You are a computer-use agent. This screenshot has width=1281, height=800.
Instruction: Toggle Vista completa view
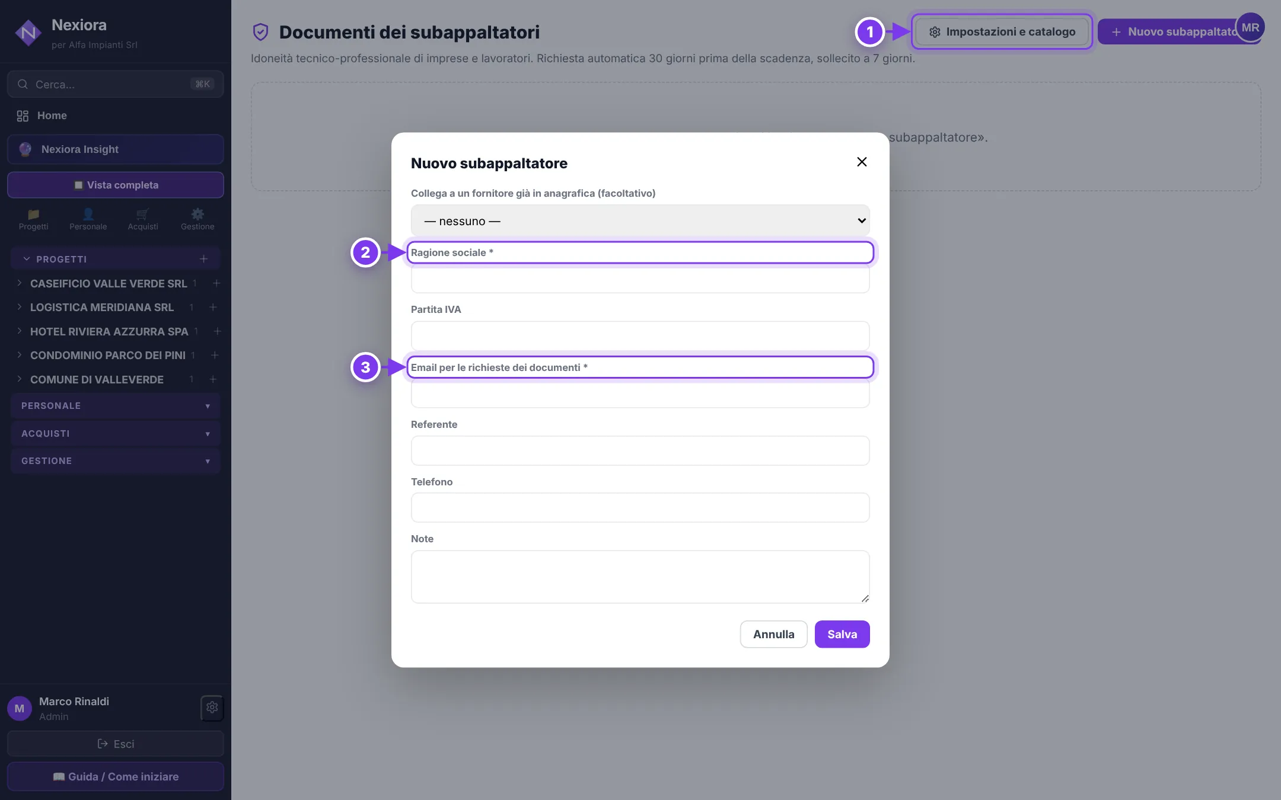pos(115,185)
